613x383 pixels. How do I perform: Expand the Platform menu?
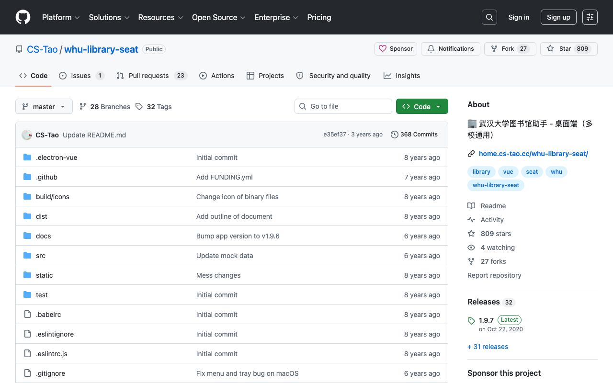coord(61,17)
